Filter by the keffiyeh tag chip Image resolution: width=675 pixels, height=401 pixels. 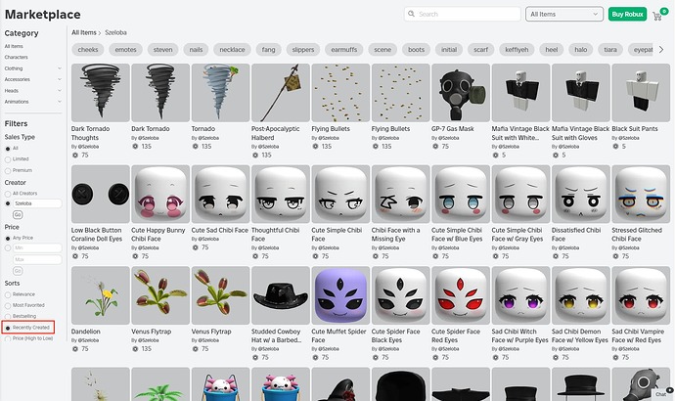pyautogui.click(x=517, y=50)
